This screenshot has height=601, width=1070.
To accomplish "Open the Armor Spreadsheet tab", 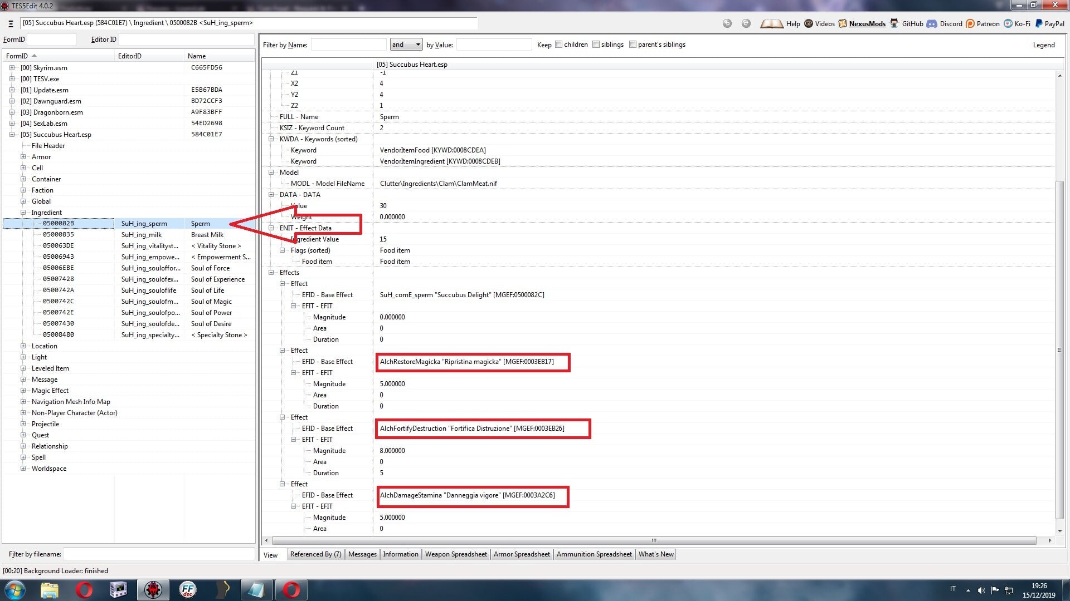I will tap(522, 554).
